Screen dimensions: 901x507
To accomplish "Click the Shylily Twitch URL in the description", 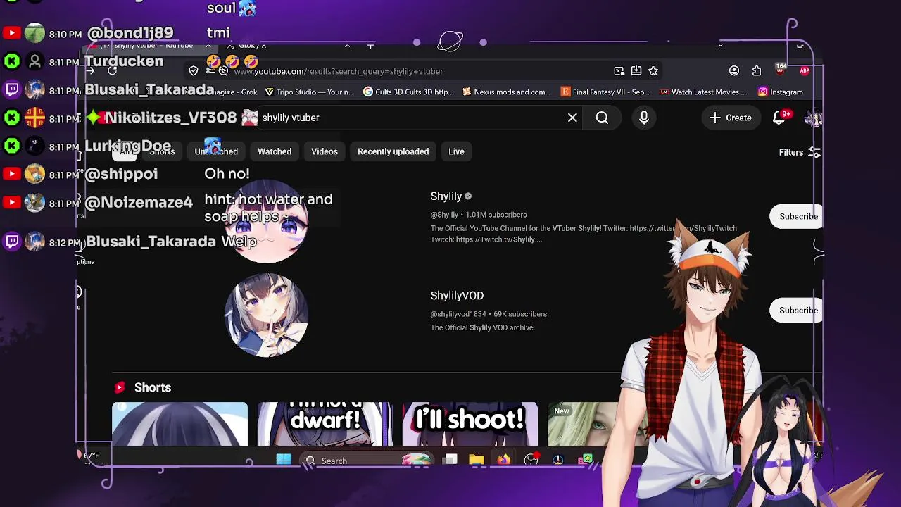I will 496,239.
